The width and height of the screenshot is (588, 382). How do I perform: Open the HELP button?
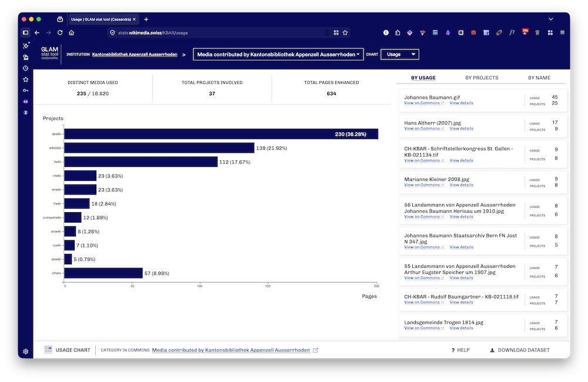(460, 350)
